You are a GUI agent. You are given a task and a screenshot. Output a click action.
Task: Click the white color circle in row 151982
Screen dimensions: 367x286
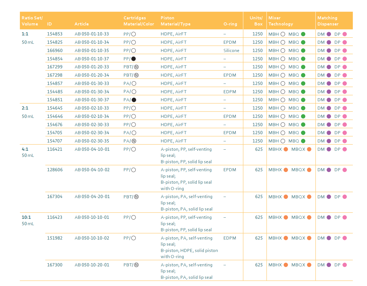click(134, 238)
